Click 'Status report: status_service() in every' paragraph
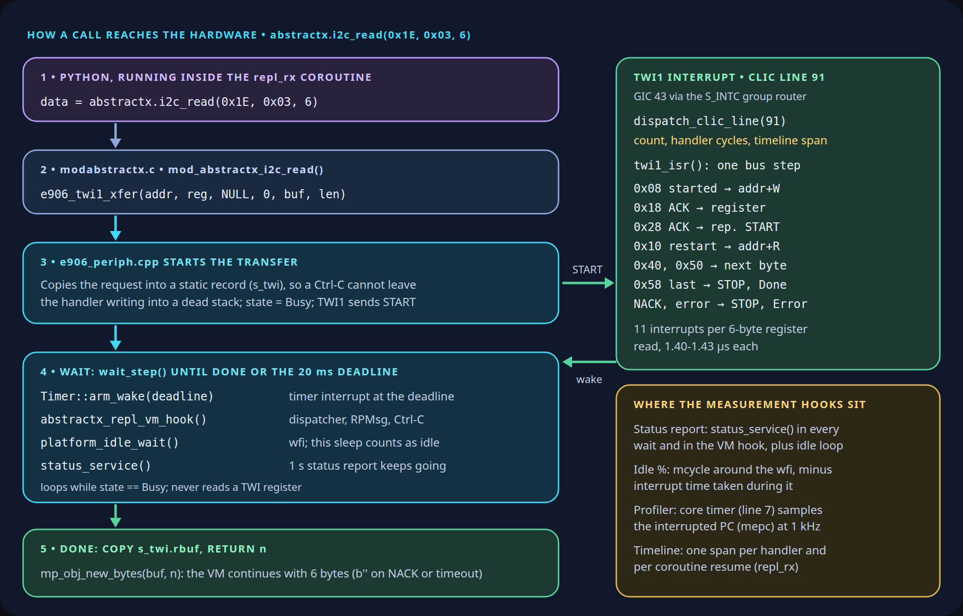Viewport: 963px width, 616px height. (x=738, y=437)
